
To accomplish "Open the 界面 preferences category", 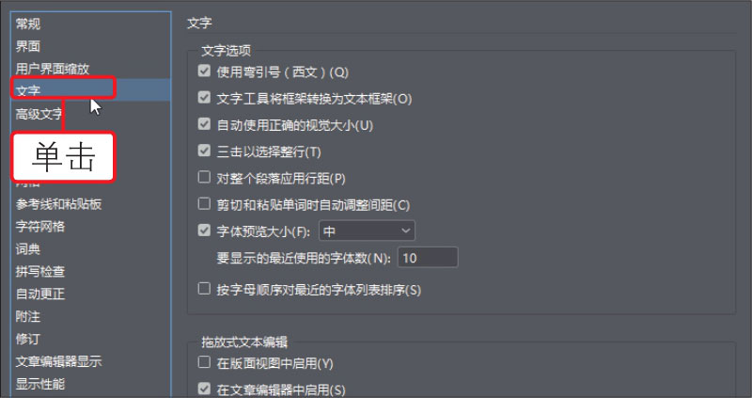I will [x=28, y=46].
